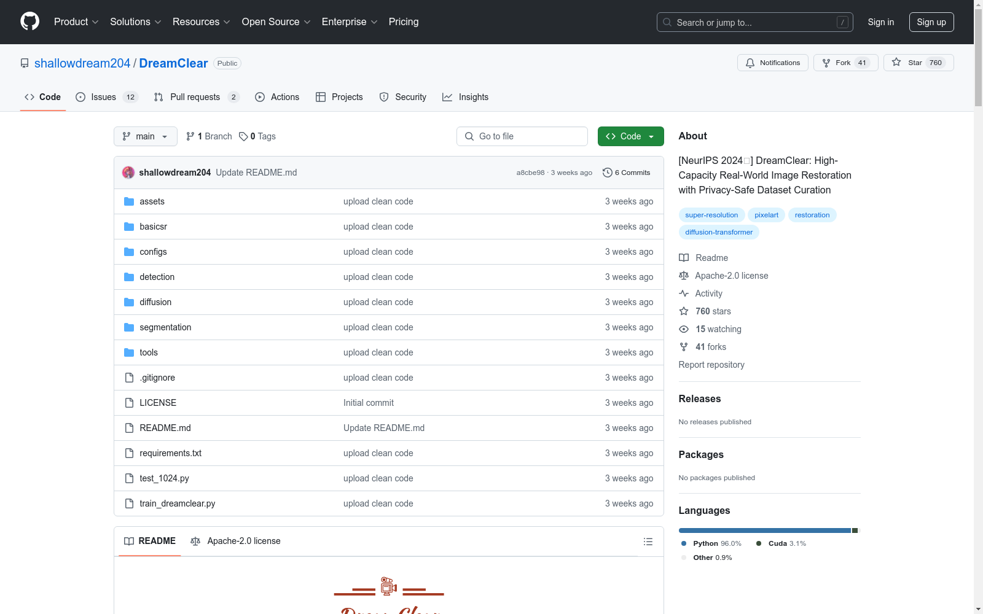The height and width of the screenshot is (614, 983).
Task: Open the main branch selector dropdown
Action: click(146, 136)
